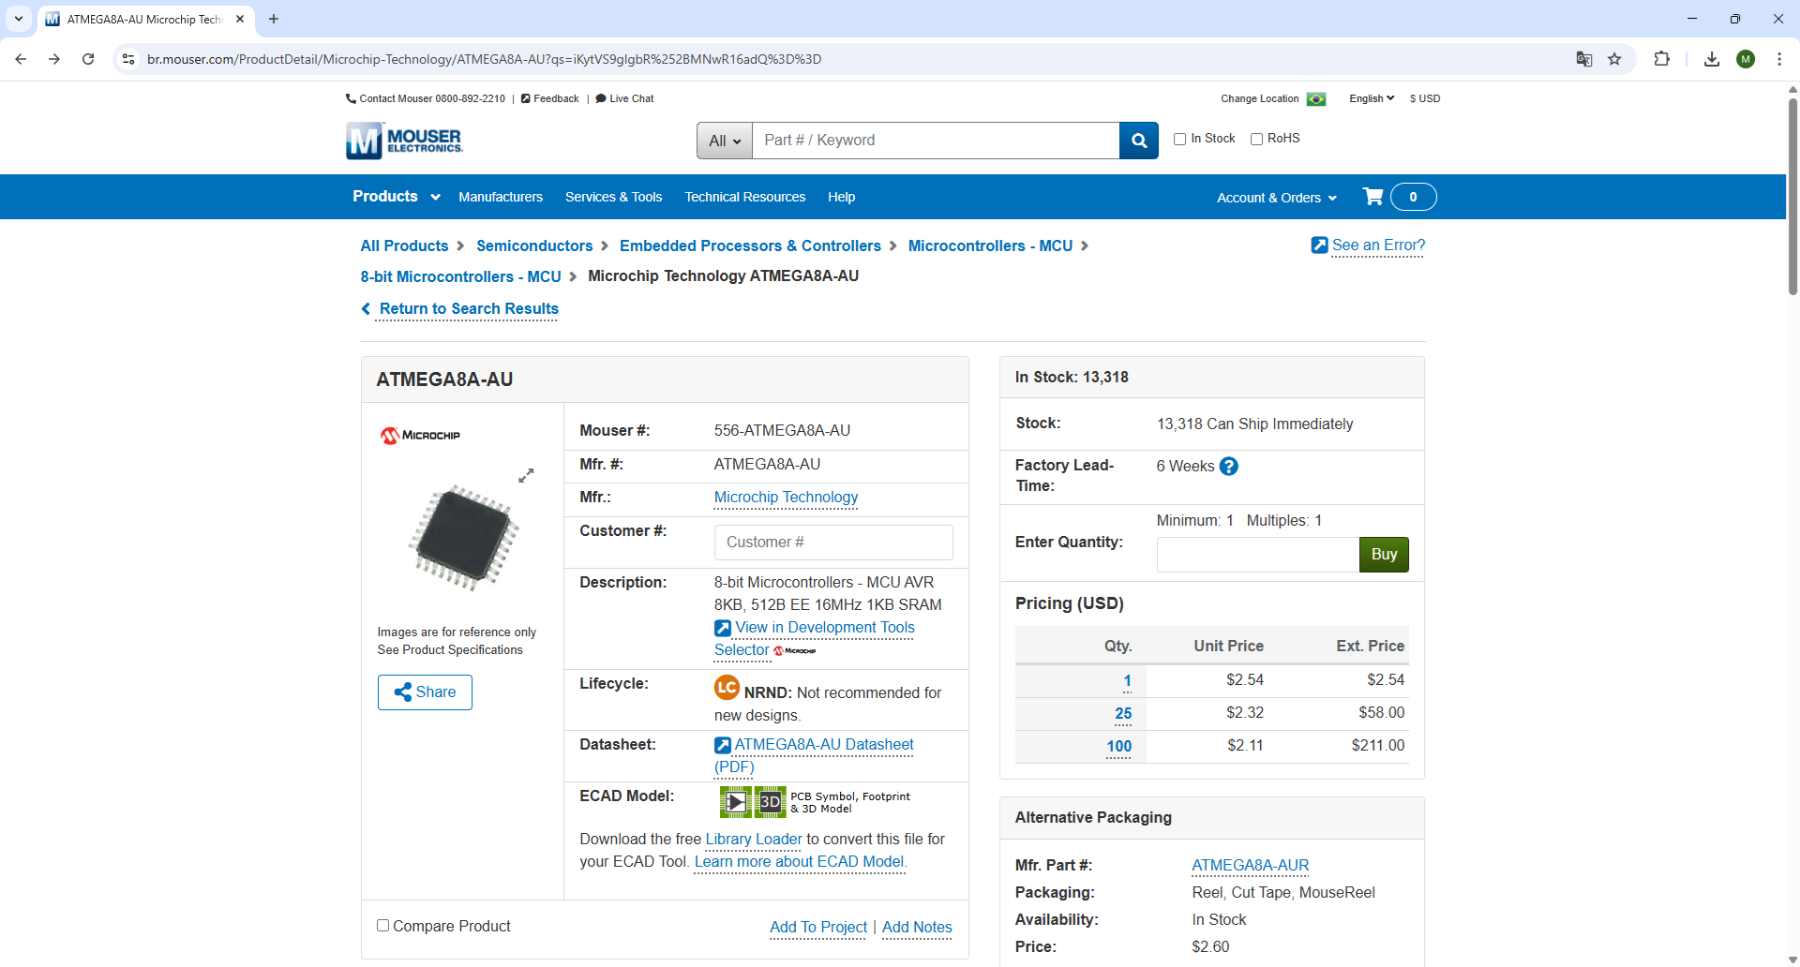Click the Enter Quantity input field
This screenshot has width=1800, height=967.
[x=1257, y=555]
